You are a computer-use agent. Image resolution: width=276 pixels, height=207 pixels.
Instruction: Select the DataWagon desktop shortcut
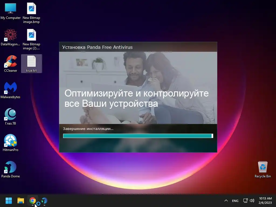click(11, 37)
